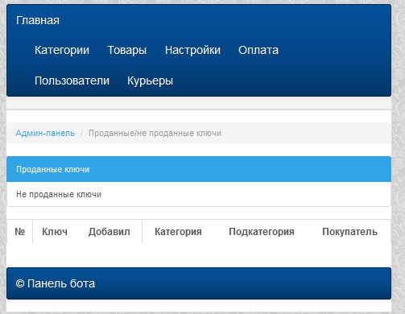Screen dimensions: 405x314
Task: Open the Главная home link
Action: [38, 20]
